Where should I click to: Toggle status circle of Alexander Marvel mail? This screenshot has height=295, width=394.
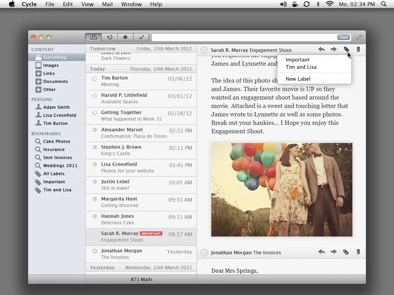click(95, 130)
